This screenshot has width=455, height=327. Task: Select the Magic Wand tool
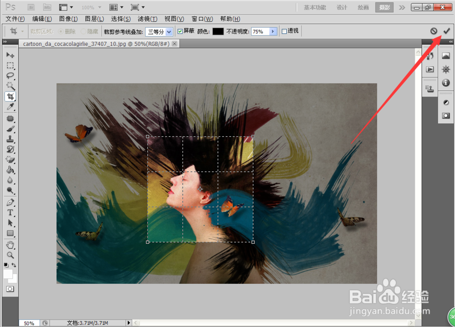(x=10, y=86)
